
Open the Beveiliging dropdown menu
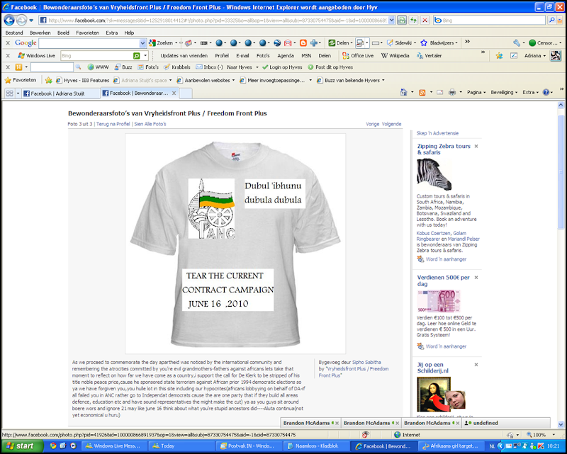tap(504, 93)
